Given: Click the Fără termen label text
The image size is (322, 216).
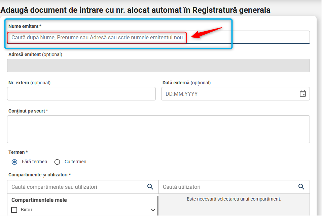Looking at the screenshot, I should 35,162.
